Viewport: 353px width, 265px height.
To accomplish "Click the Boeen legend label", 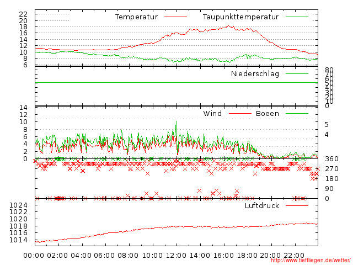I will click(268, 114).
